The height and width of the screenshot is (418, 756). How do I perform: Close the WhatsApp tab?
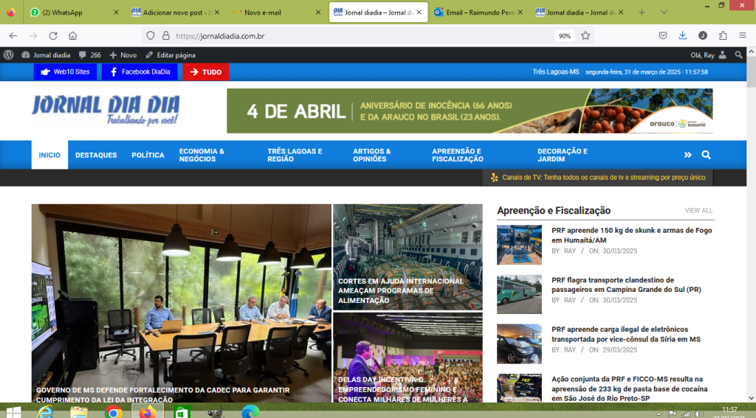[x=116, y=13]
